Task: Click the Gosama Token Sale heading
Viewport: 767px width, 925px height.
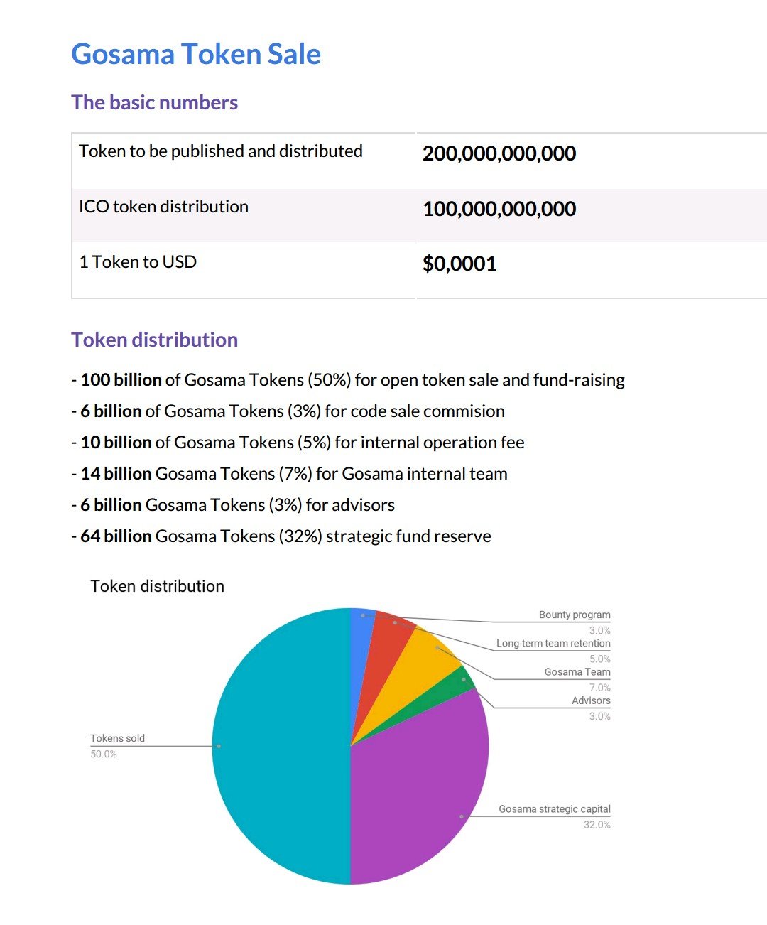Action: tap(196, 54)
